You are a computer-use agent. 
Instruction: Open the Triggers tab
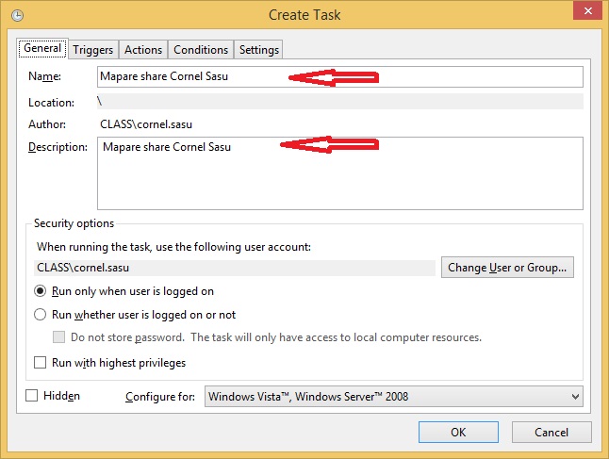(92, 50)
